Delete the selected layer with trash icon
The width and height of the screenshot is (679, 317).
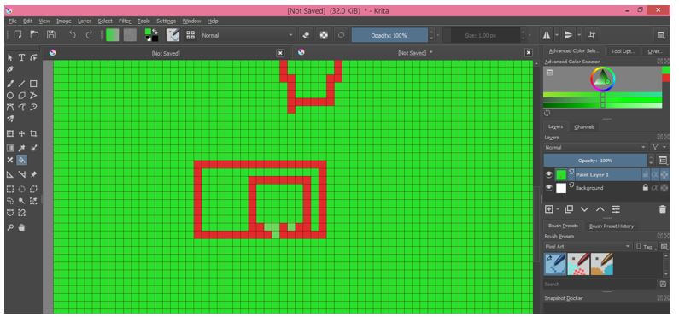click(663, 209)
